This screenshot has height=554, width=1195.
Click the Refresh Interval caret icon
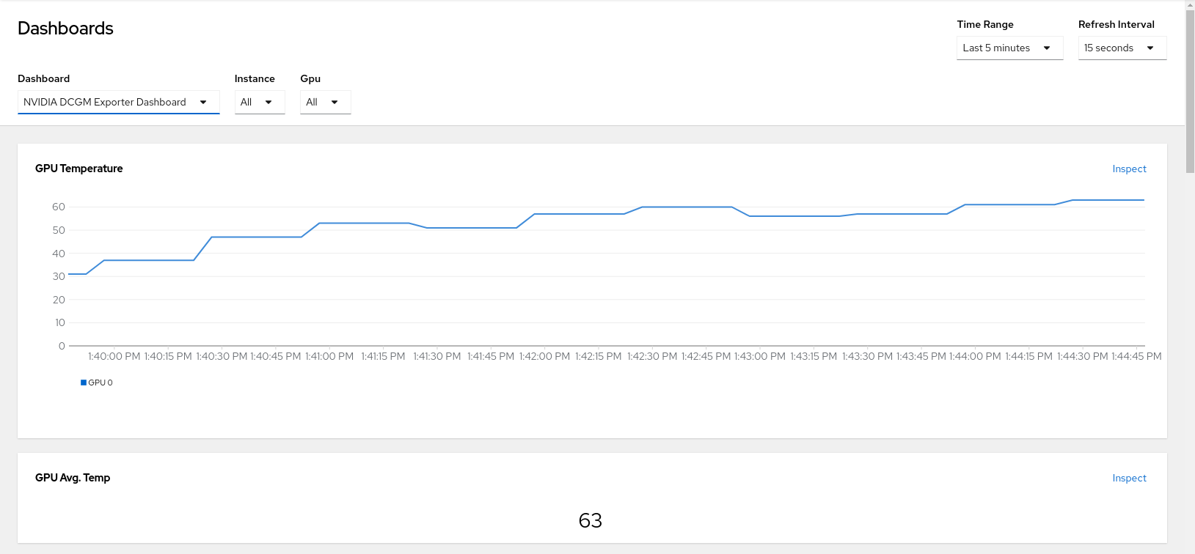point(1149,48)
